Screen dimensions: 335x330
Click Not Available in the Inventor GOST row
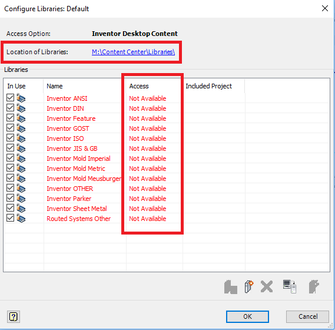(148, 128)
